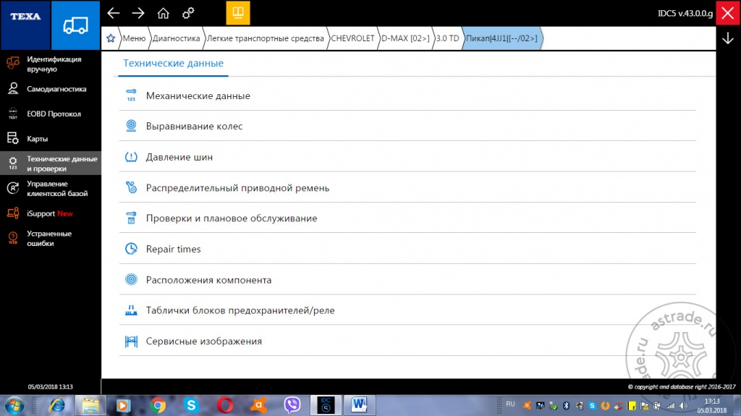Select Технические данные и проверки sidebar item
This screenshot has width=741, height=416.
[51, 164]
